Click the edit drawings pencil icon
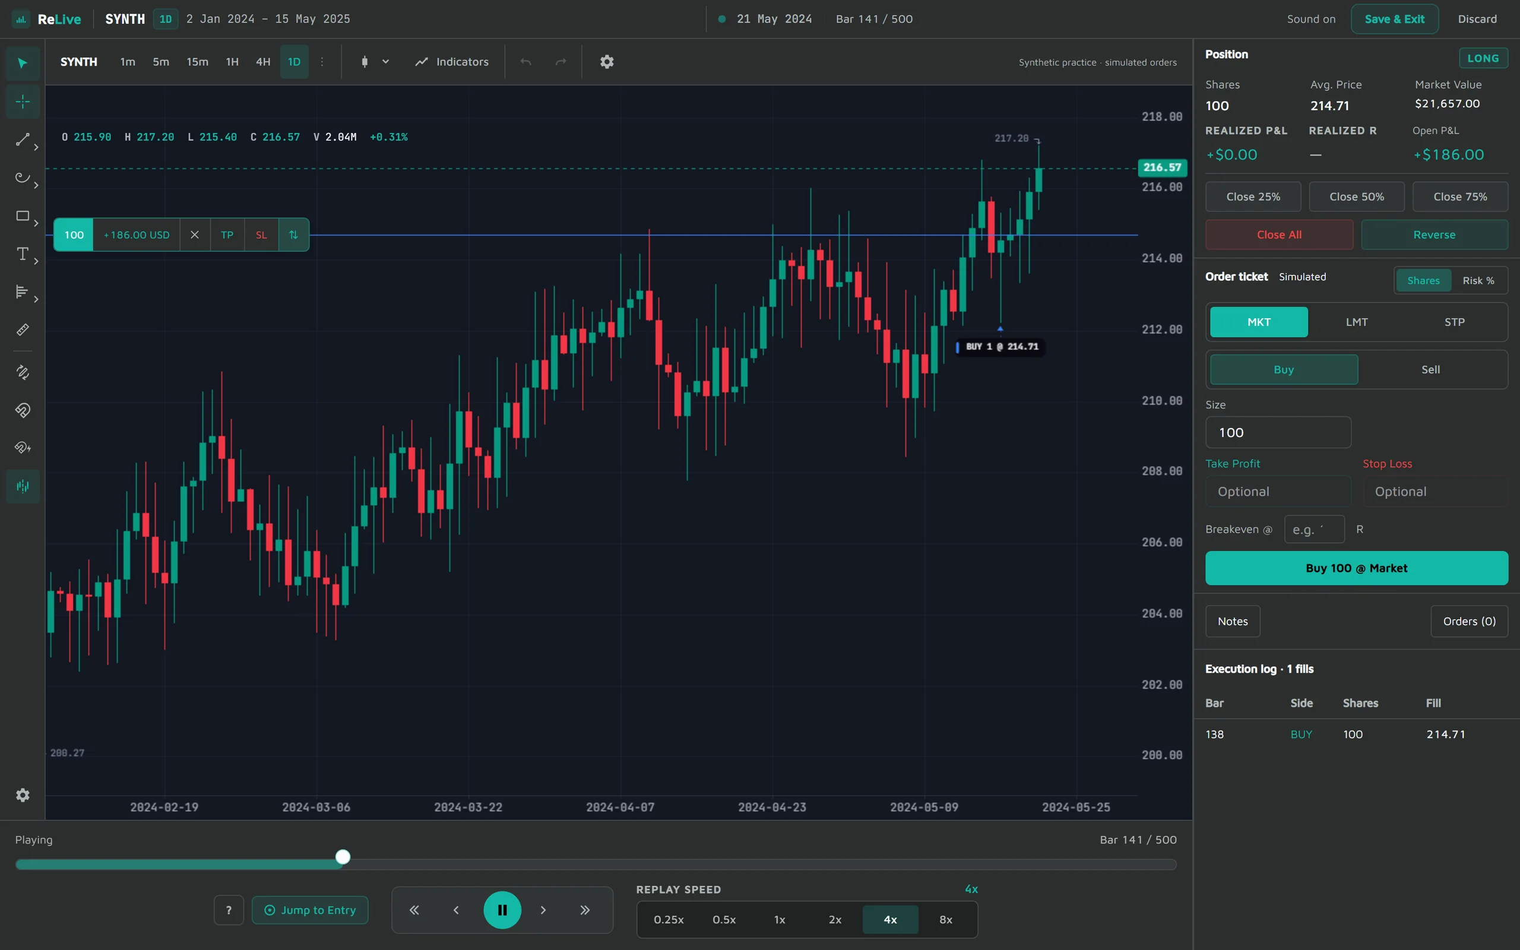 point(23,373)
